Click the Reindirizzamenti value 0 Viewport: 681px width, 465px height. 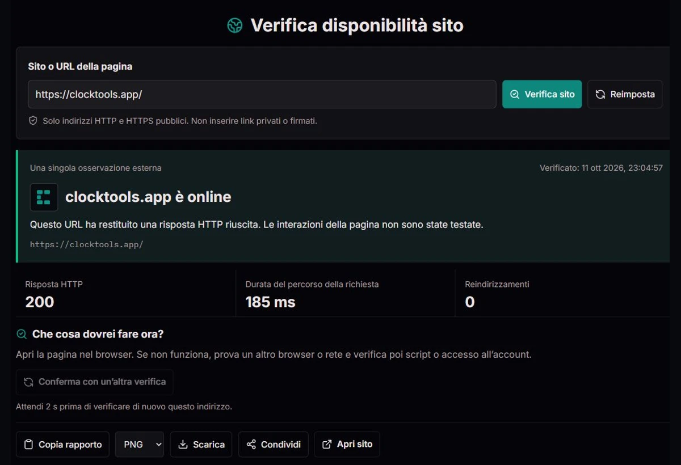coord(469,302)
